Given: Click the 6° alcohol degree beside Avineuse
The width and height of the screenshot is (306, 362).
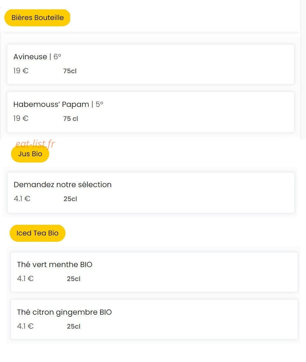Looking at the screenshot, I should click(57, 57).
